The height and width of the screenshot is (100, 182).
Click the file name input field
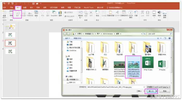click(116, 87)
